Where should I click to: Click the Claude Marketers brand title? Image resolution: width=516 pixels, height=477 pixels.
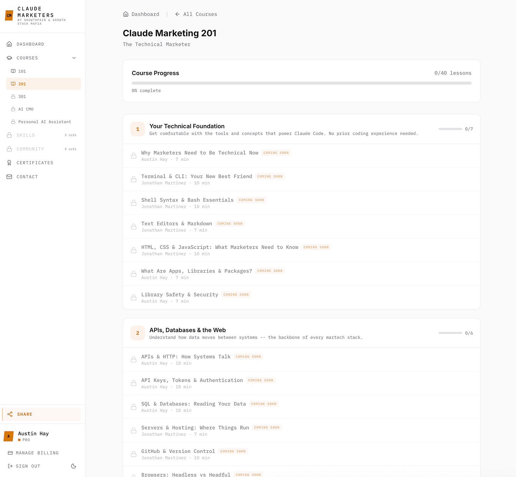pyautogui.click(x=36, y=12)
